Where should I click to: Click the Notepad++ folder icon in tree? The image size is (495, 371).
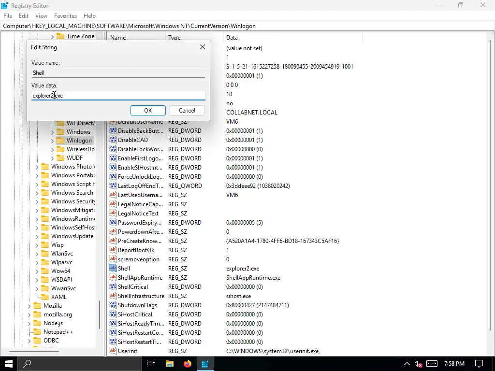click(x=38, y=331)
